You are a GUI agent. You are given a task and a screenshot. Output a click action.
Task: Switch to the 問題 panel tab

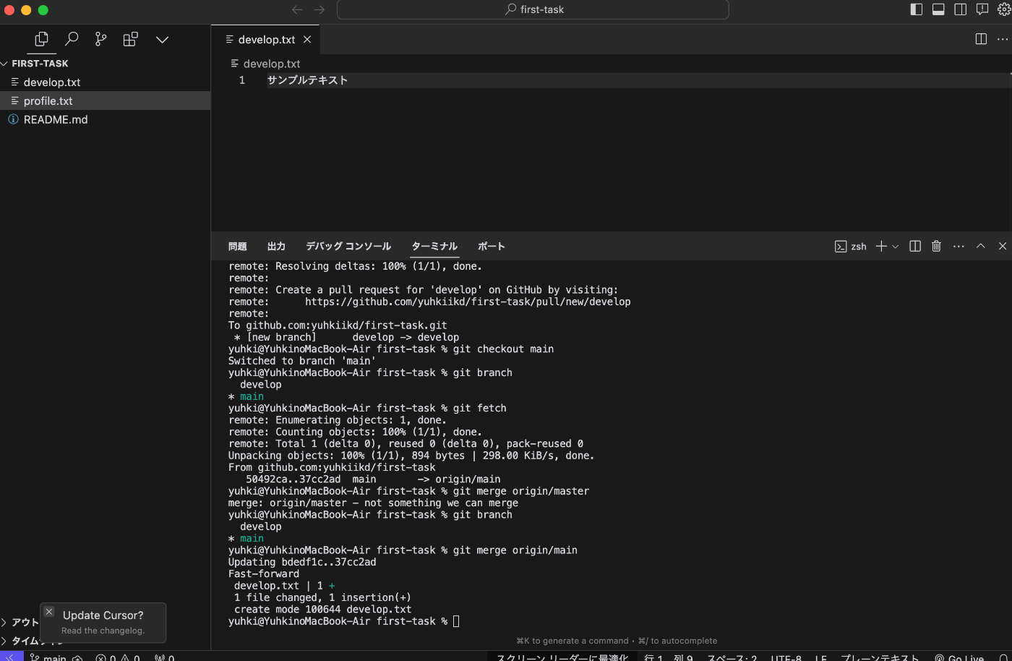237,247
